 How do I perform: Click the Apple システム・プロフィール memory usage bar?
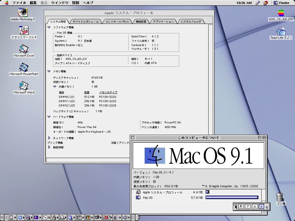(x=207, y=192)
